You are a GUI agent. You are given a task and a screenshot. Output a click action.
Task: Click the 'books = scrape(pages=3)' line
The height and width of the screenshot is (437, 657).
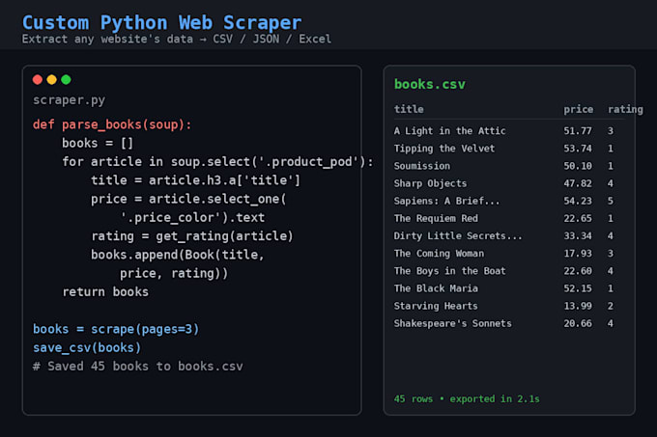[116, 329]
